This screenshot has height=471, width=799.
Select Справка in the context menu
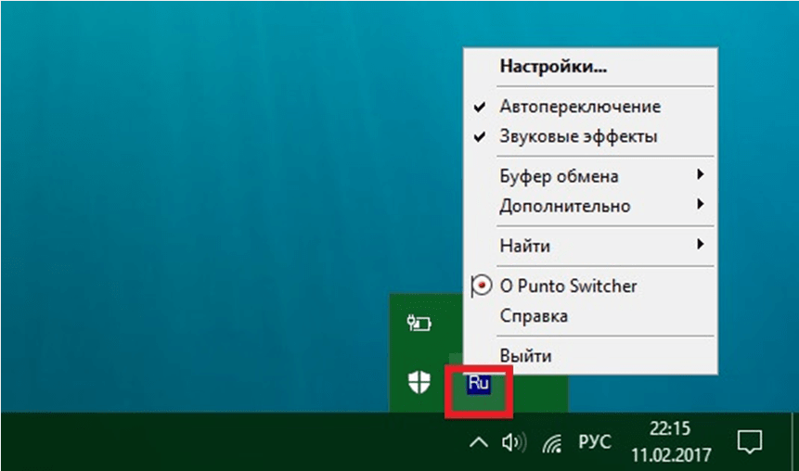tap(534, 316)
